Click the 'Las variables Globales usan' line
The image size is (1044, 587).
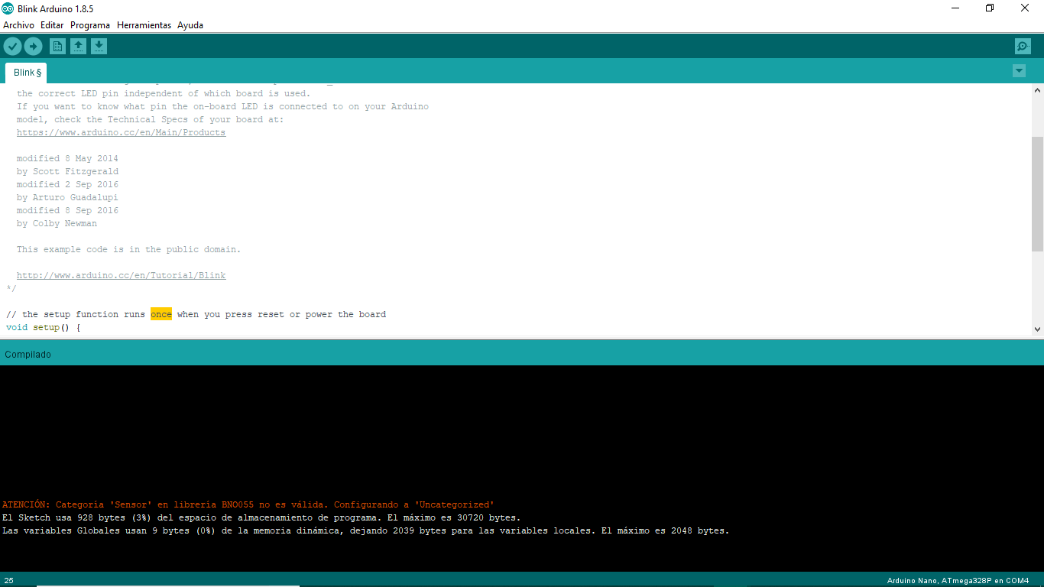[366, 531]
